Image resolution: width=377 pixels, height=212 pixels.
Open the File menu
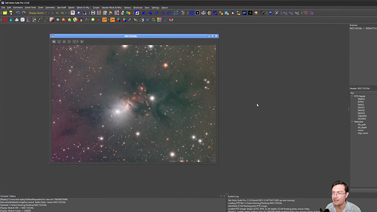point(3,7)
